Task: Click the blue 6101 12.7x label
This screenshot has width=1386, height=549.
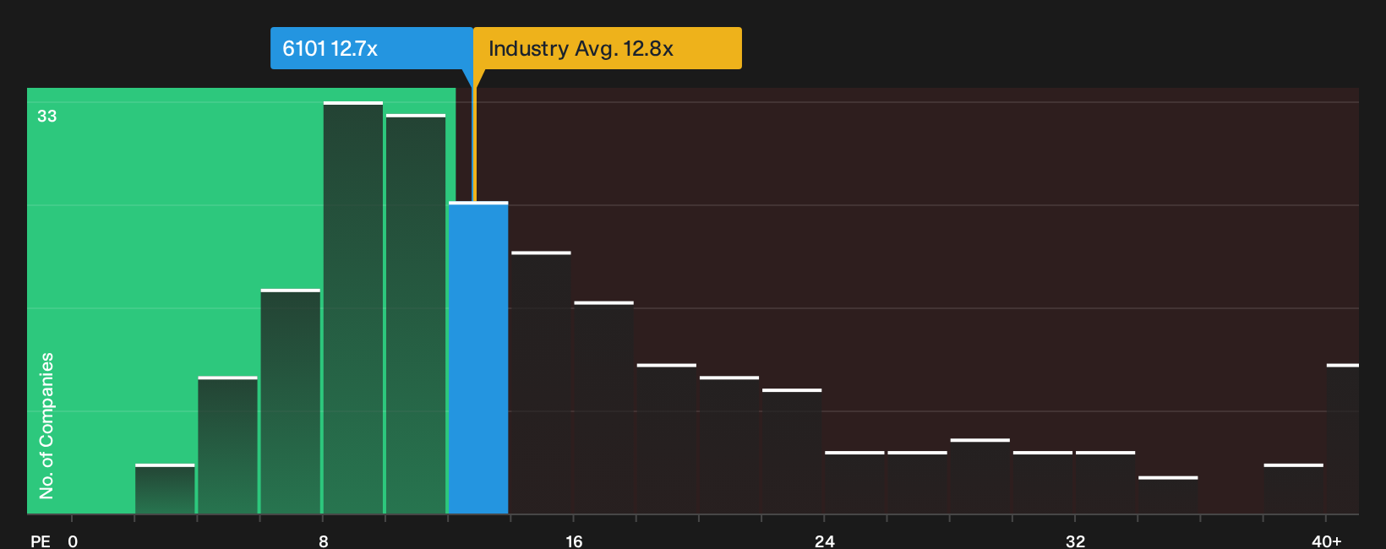Action: click(371, 48)
